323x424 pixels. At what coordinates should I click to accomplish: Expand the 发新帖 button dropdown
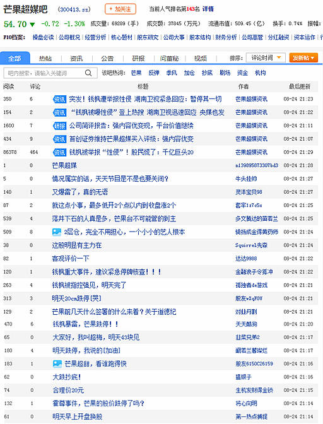point(303,58)
